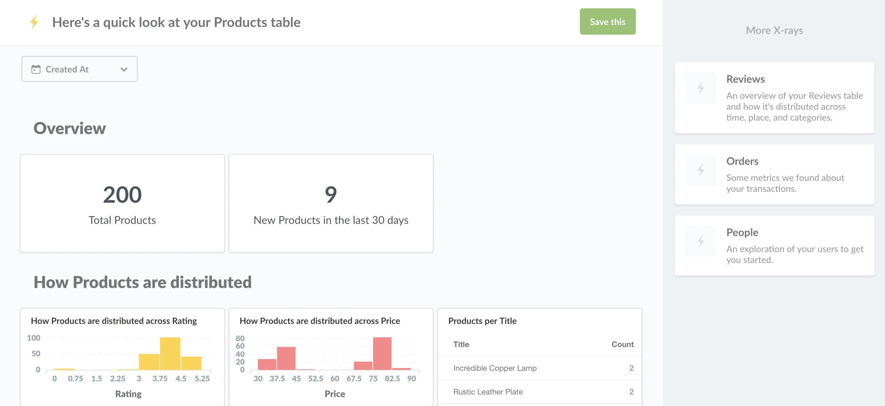Click the yellow bar near rating 3

point(149,362)
